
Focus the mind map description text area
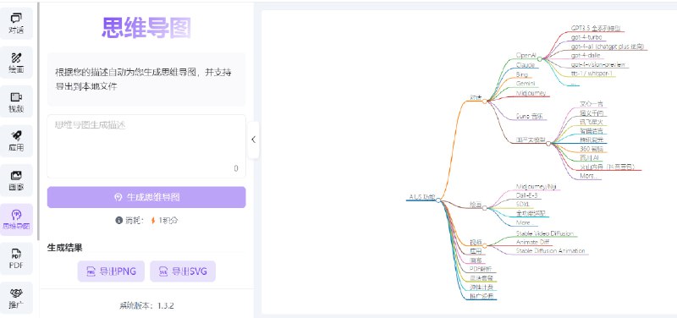tap(146, 145)
